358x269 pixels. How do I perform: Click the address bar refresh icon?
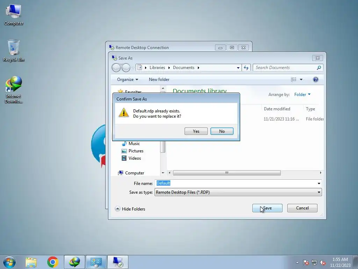pos(246,68)
